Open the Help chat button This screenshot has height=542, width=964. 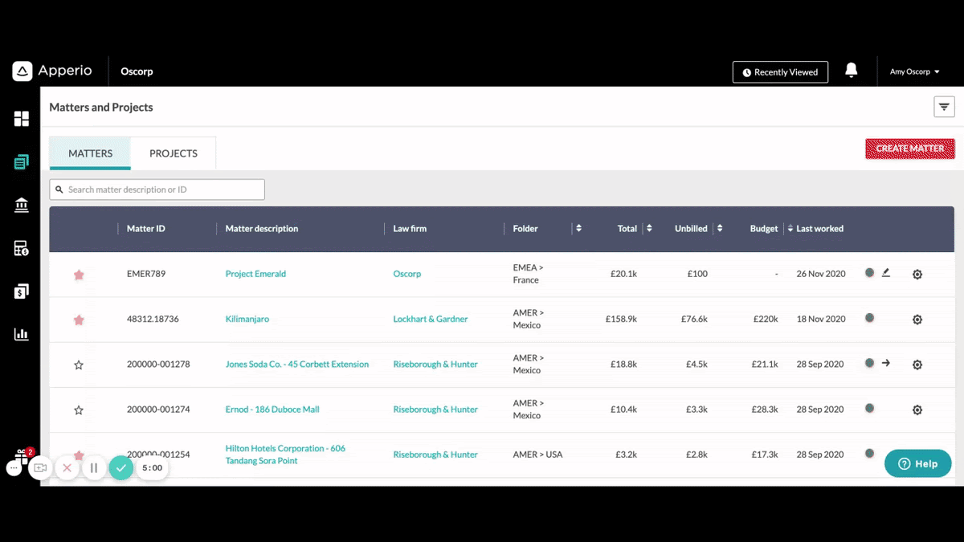[x=917, y=463]
